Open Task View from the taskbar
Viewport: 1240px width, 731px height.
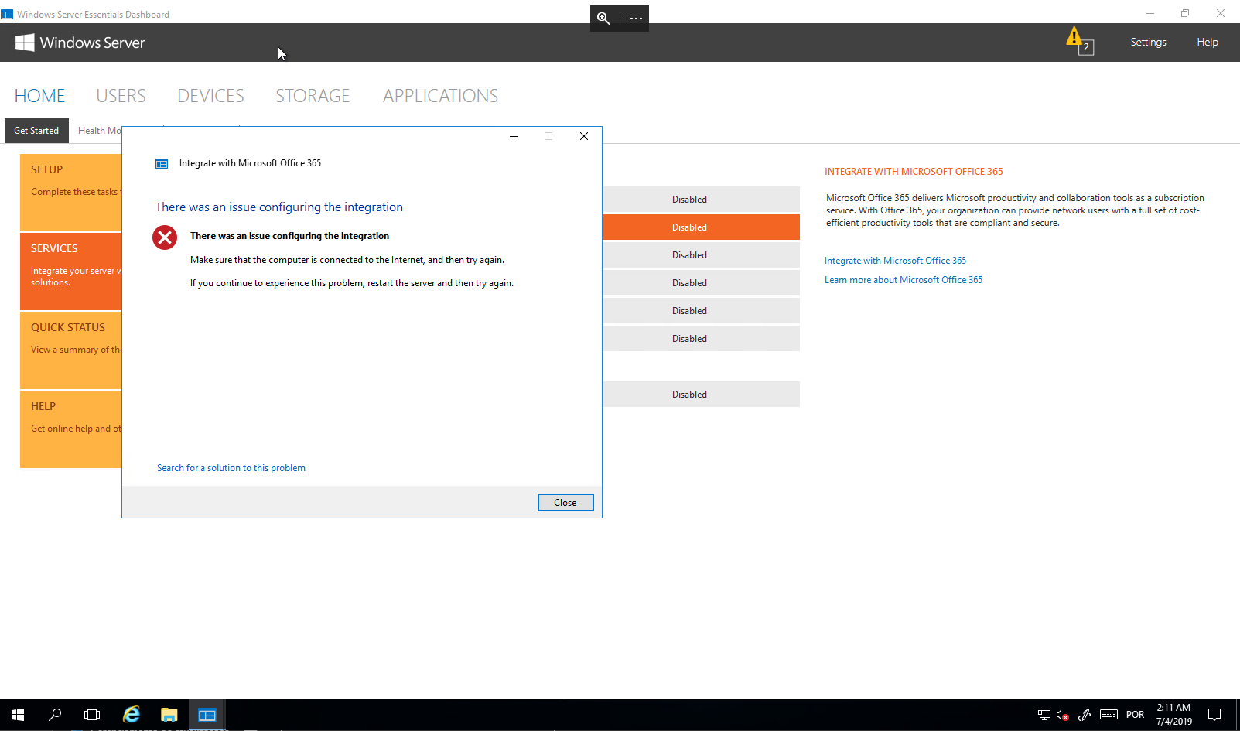click(x=92, y=715)
